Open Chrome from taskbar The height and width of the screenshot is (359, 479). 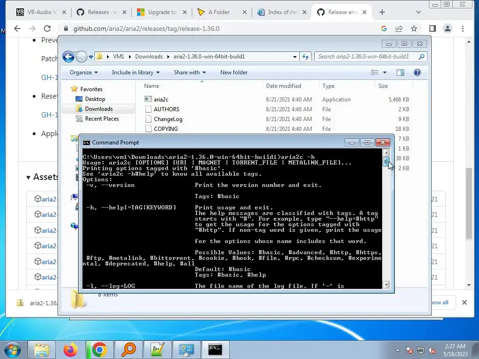click(x=99, y=350)
